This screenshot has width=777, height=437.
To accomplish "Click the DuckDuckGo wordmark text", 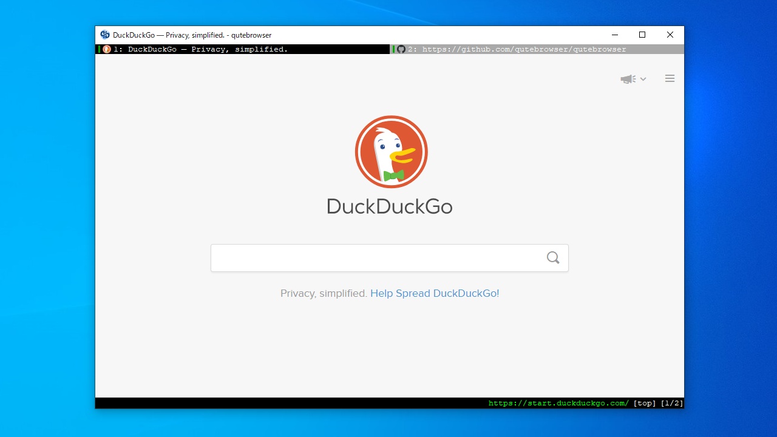I will [390, 206].
